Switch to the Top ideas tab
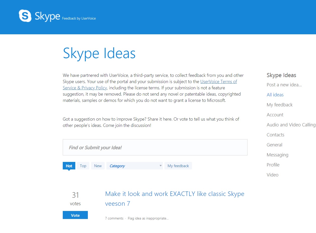The image size is (316, 233). [83, 166]
